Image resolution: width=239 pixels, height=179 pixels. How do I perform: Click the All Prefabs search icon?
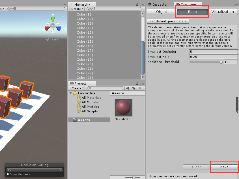79,106
